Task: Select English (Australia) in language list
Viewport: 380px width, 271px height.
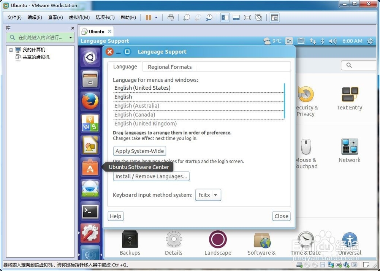Action: (198, 106)
